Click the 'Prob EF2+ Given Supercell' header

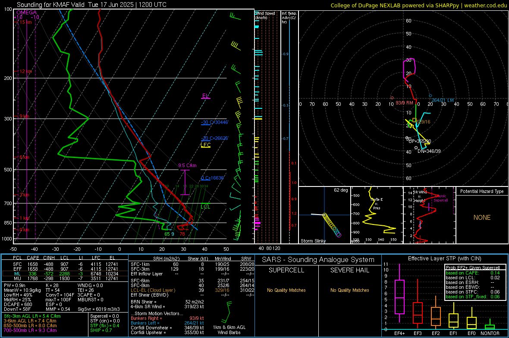tap(473, 268)
